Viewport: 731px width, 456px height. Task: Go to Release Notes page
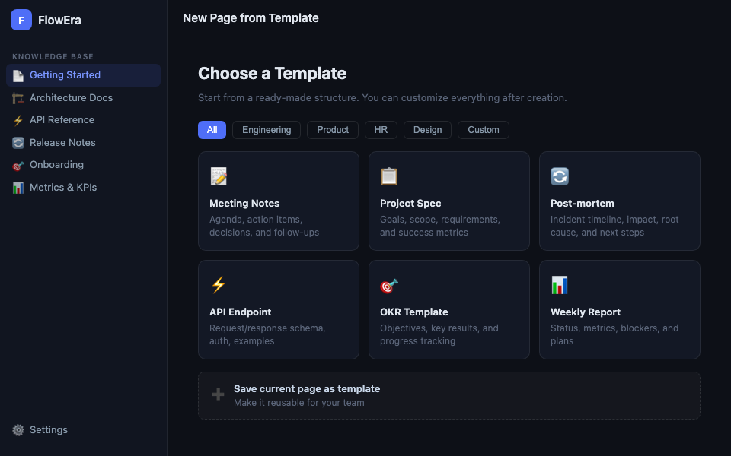click(62, 143)
